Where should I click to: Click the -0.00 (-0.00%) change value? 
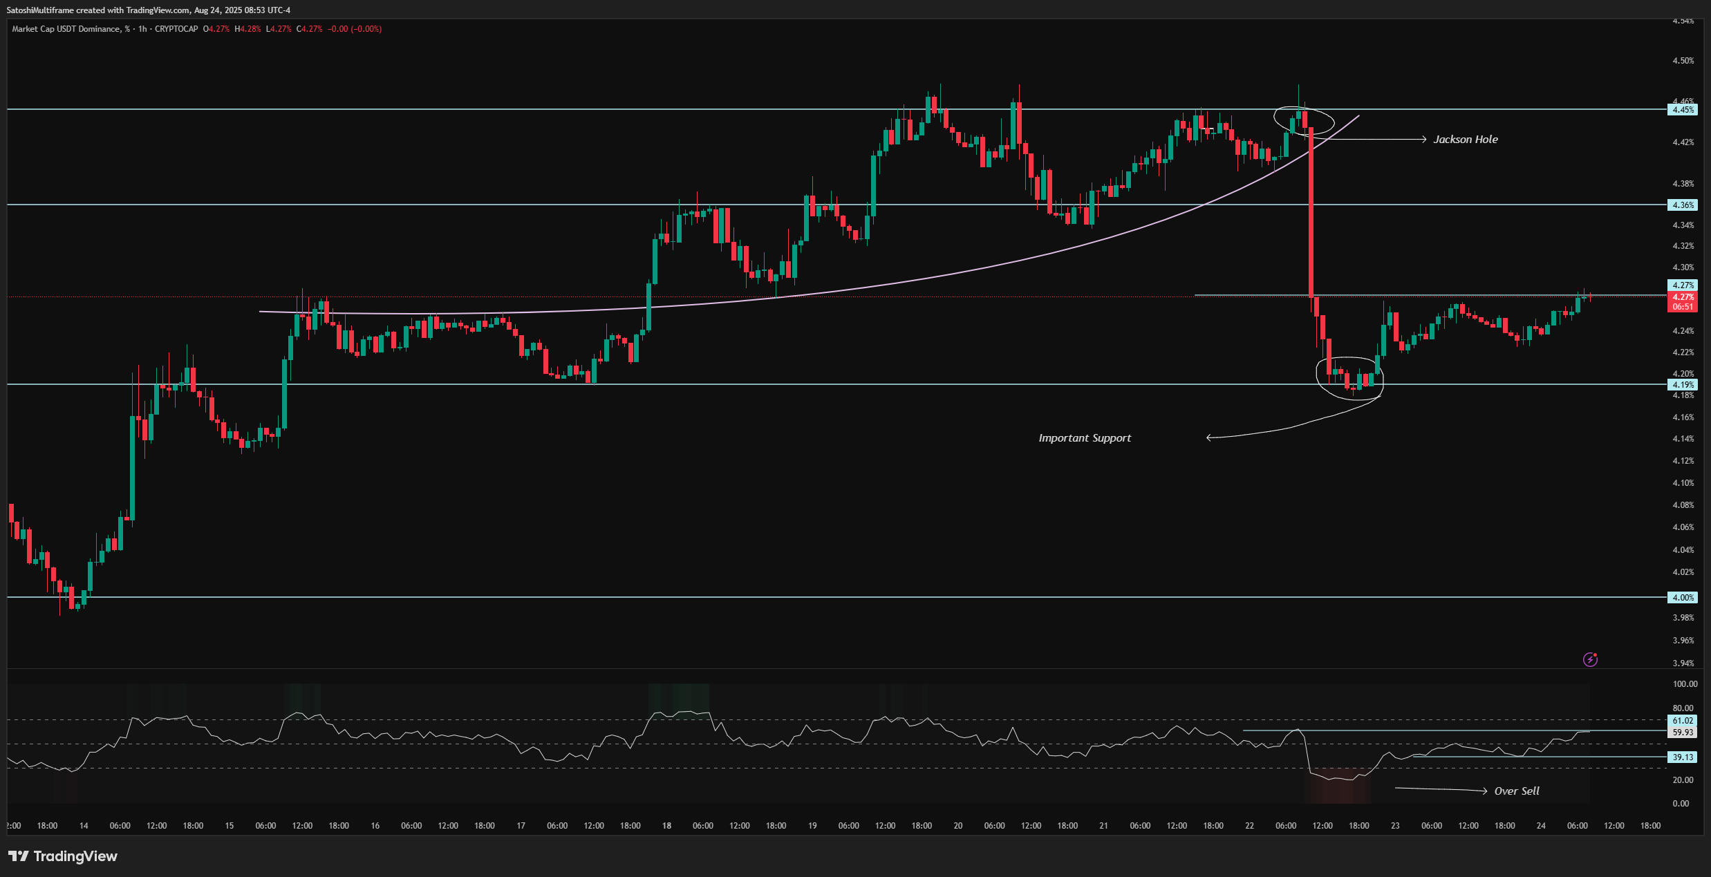355,29
